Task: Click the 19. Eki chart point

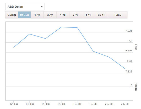Action: coord(93,51)
